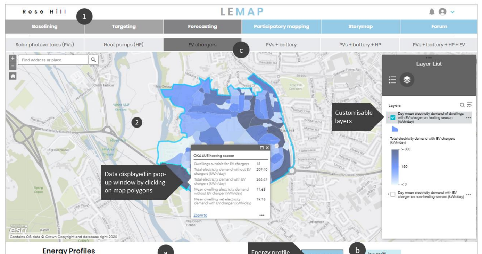This screenshot has width=482, height=254.
Task: Click the Zoom to link in popup
Action: (200, 215)
